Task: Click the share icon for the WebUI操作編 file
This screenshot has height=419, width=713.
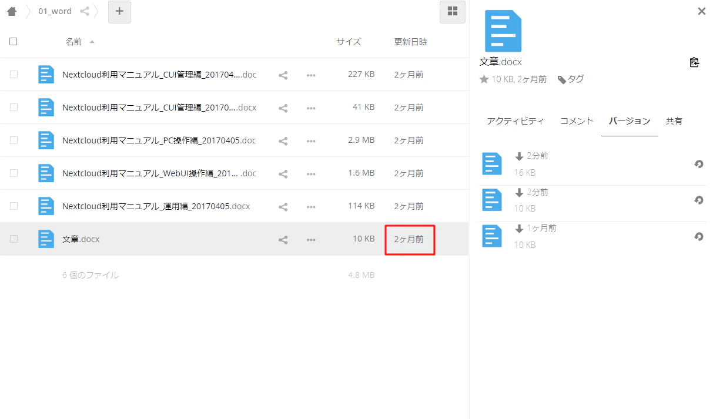Action: pyautogui.click(x=283, y=174)
